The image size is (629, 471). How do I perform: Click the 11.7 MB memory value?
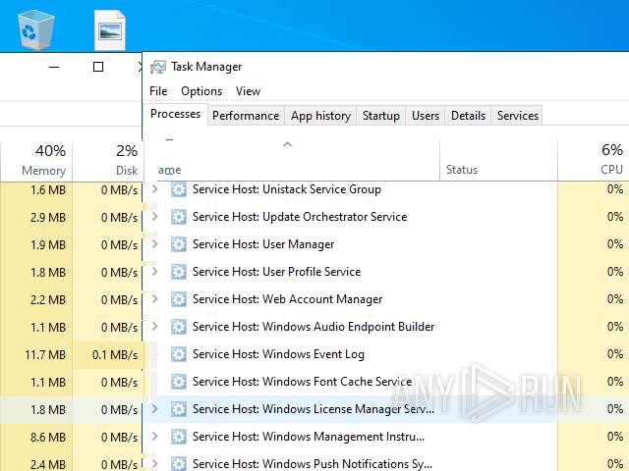point(45,355)
